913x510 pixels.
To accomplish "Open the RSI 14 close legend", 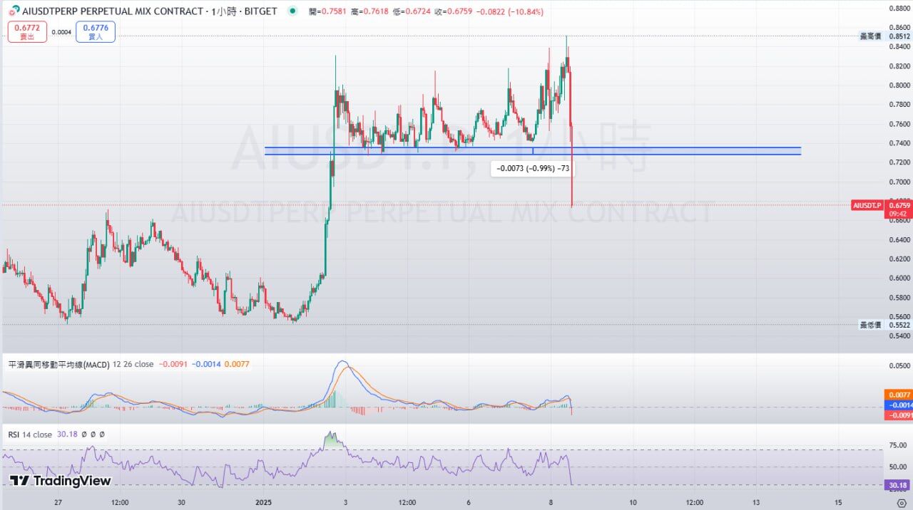I will tap(30, 434).
